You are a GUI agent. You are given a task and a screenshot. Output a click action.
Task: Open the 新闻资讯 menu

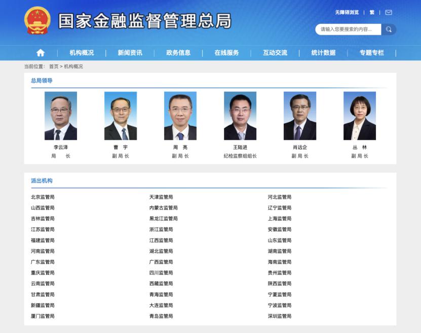pyautogui.click(x=130, y=53)
